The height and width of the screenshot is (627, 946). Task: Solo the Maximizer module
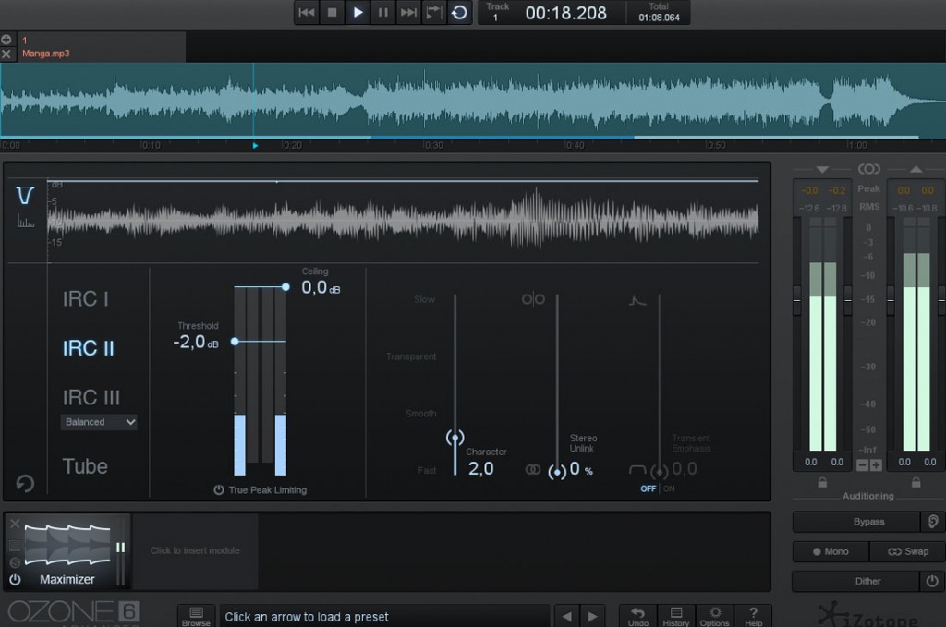point(15,562)
